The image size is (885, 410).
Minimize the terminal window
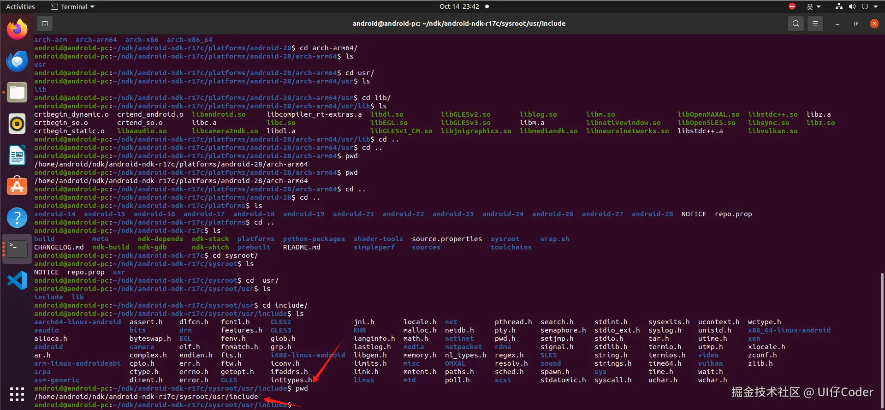coord(837,24)
